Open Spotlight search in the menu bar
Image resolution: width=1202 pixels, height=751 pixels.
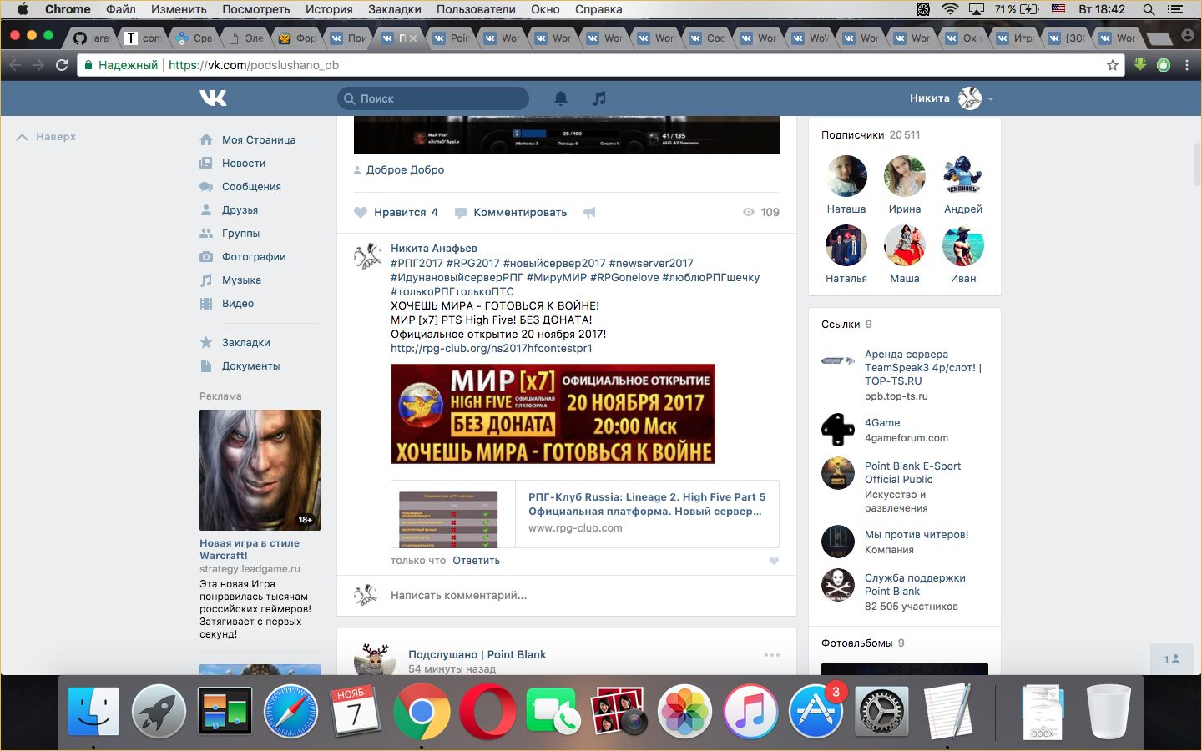coord(1149,9)
